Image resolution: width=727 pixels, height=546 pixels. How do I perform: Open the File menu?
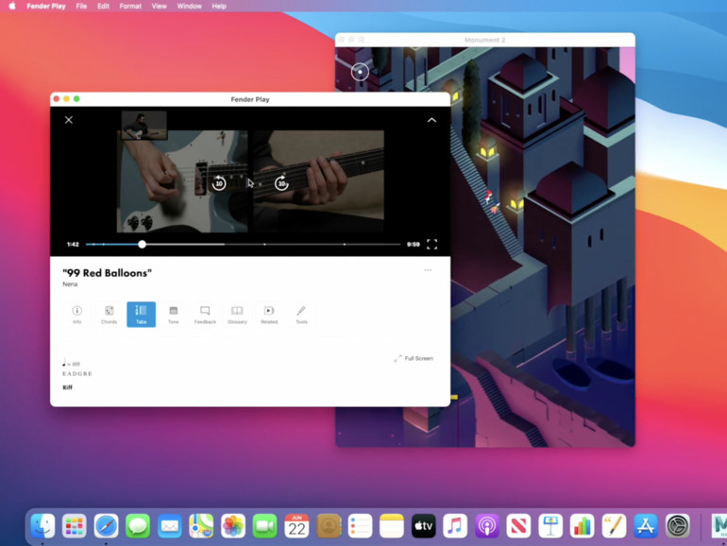[x=81, y=6]
